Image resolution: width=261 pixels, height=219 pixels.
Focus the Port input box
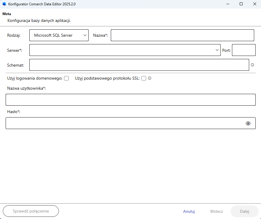[244, 50]
